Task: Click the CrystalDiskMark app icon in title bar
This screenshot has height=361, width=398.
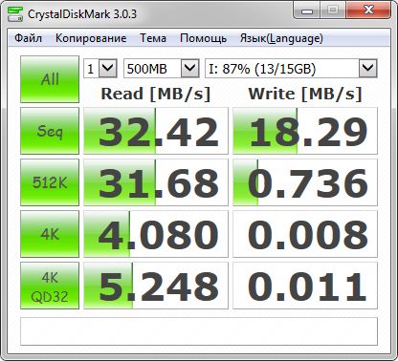Action: click(14, 13)
